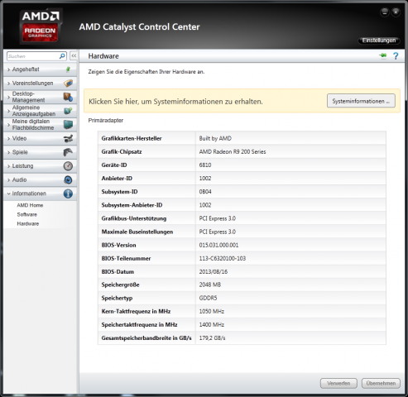Click the Leistung gauge icon
Image resolution: width=408 pixels, height=397 pixels.
coord(68,166)
